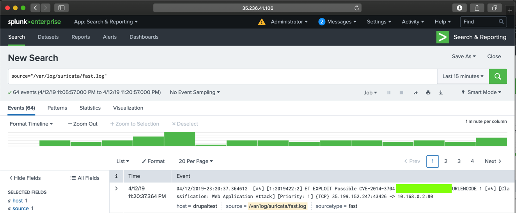
Task: Open the Safari downloads icon
Action: (459, 8)
